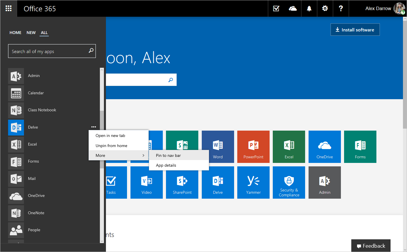Click the Delve ellipsis options button
This screenshot has height=252, width=407.
coord(94,127)
